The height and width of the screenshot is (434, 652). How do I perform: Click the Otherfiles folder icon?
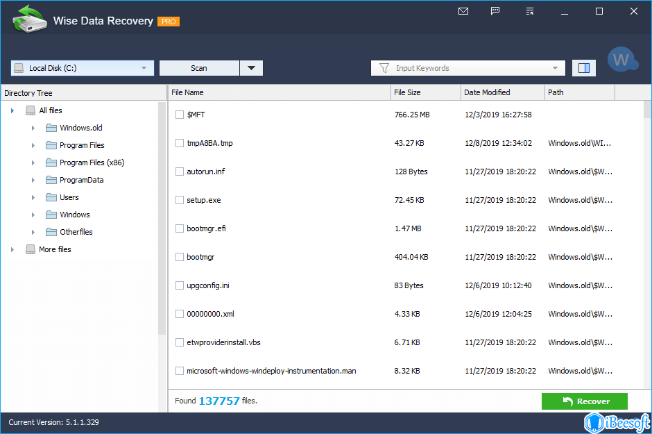(51, 232)
